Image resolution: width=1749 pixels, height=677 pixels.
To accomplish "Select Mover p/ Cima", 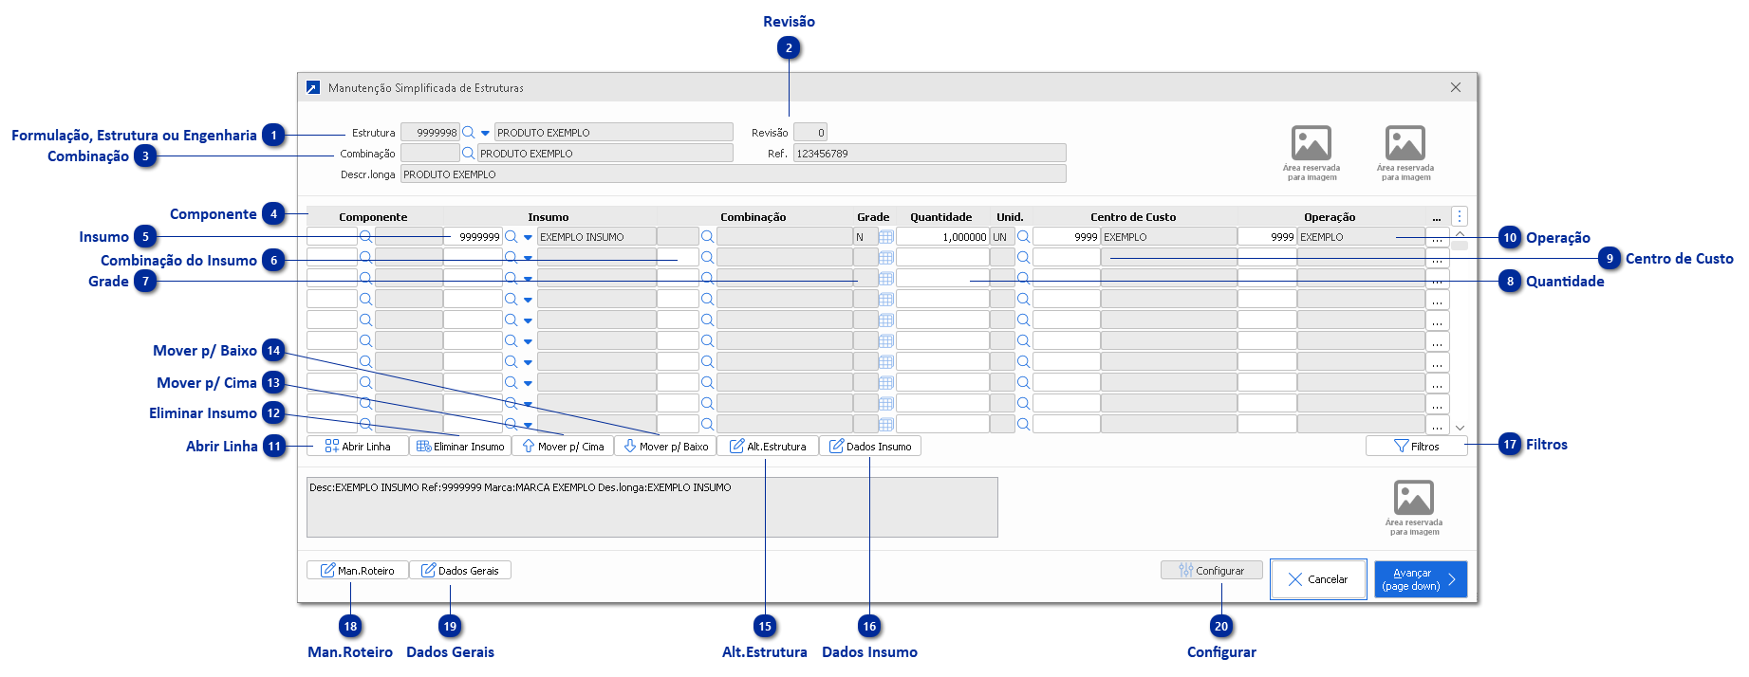I will [x=563, y=447].
